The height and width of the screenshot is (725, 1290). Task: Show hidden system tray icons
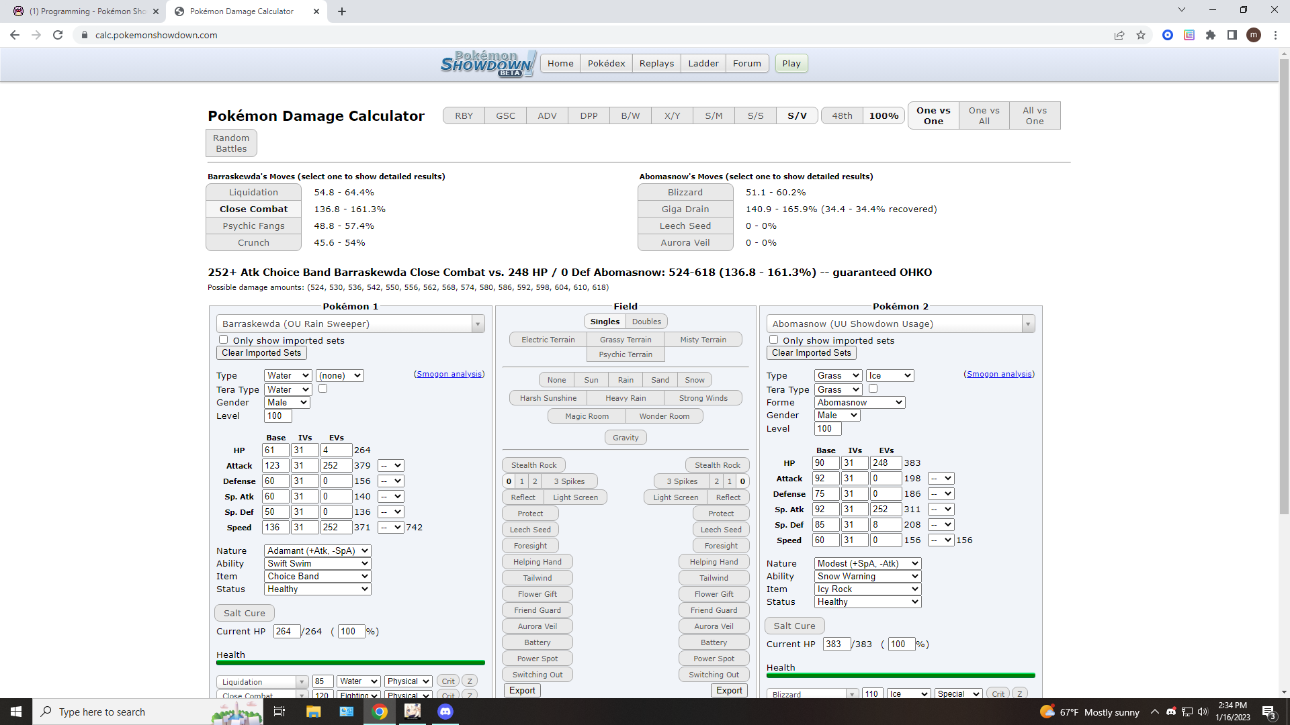pyautogui.click(x=1154, y=712)
